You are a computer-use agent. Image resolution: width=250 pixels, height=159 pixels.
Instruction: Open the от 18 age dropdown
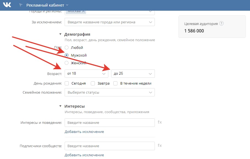(86, 74)
